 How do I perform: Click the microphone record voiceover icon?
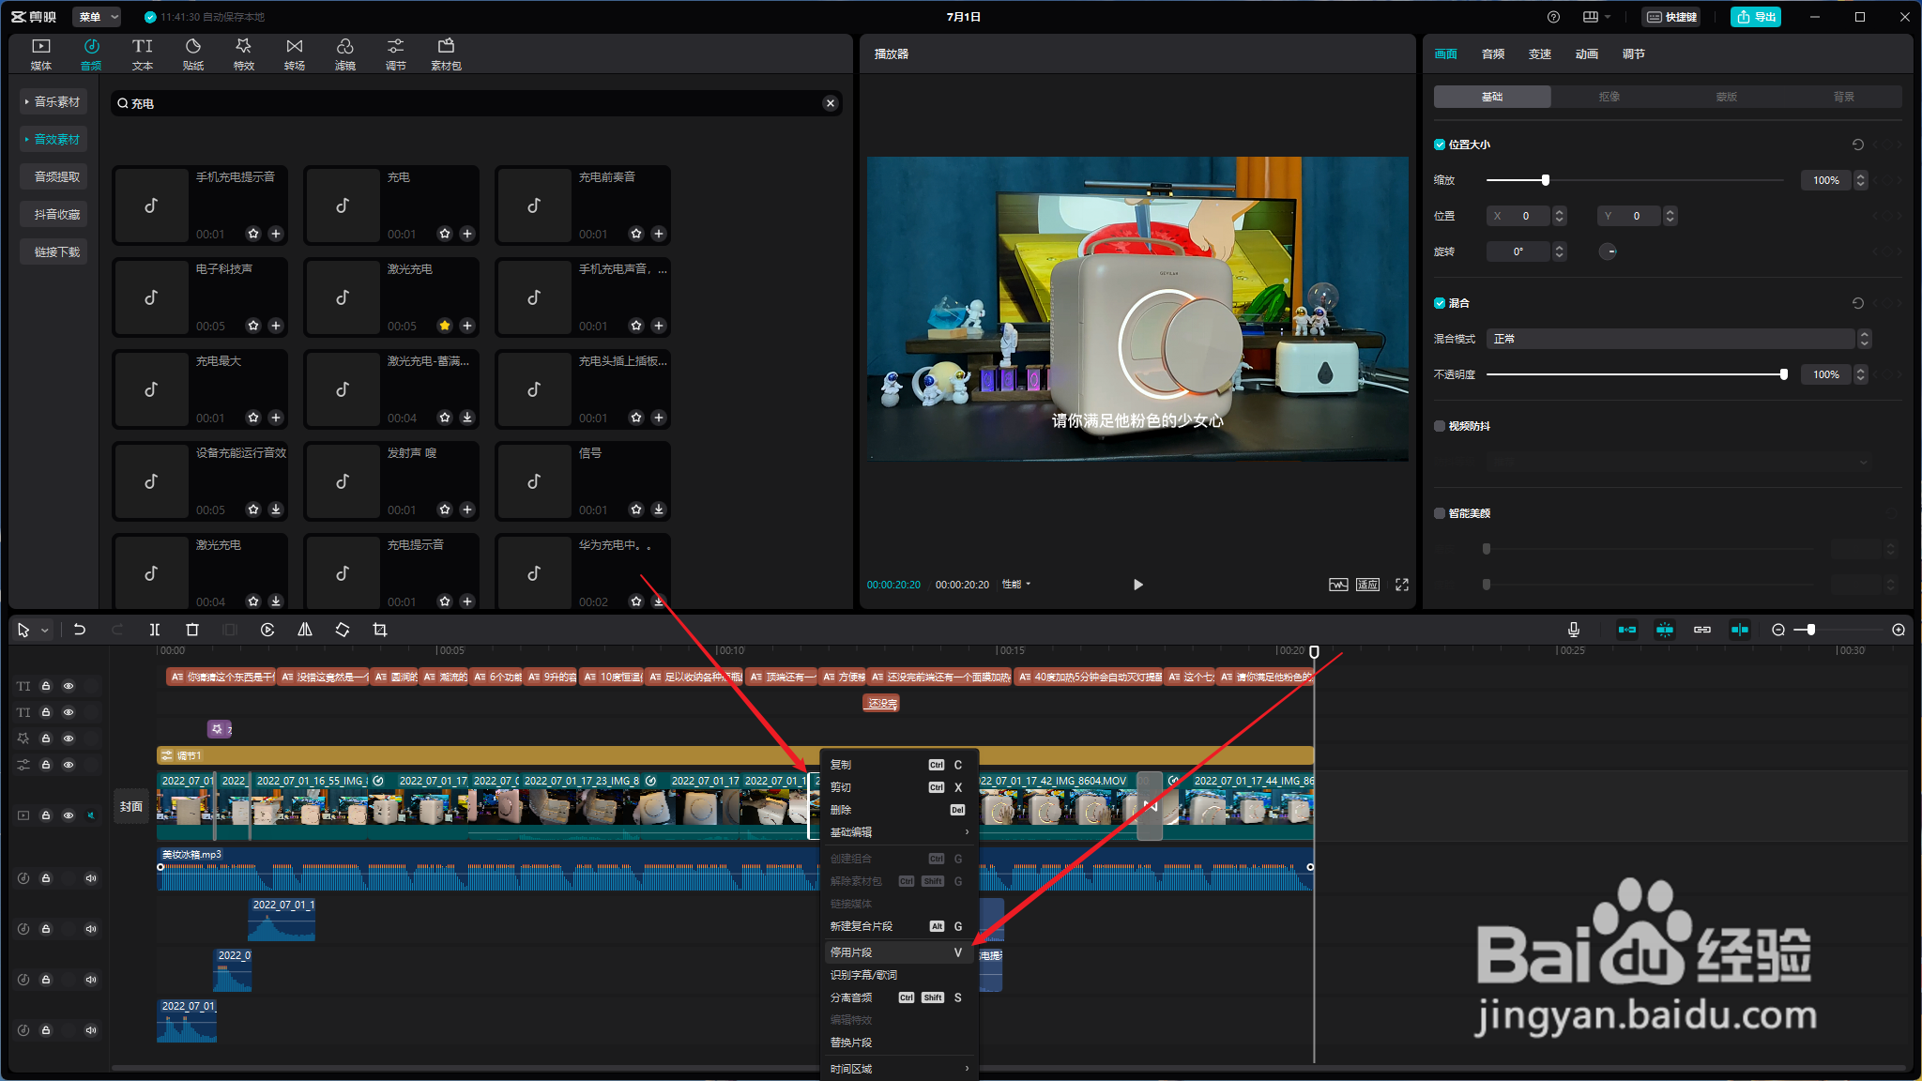pos(1574,630)
